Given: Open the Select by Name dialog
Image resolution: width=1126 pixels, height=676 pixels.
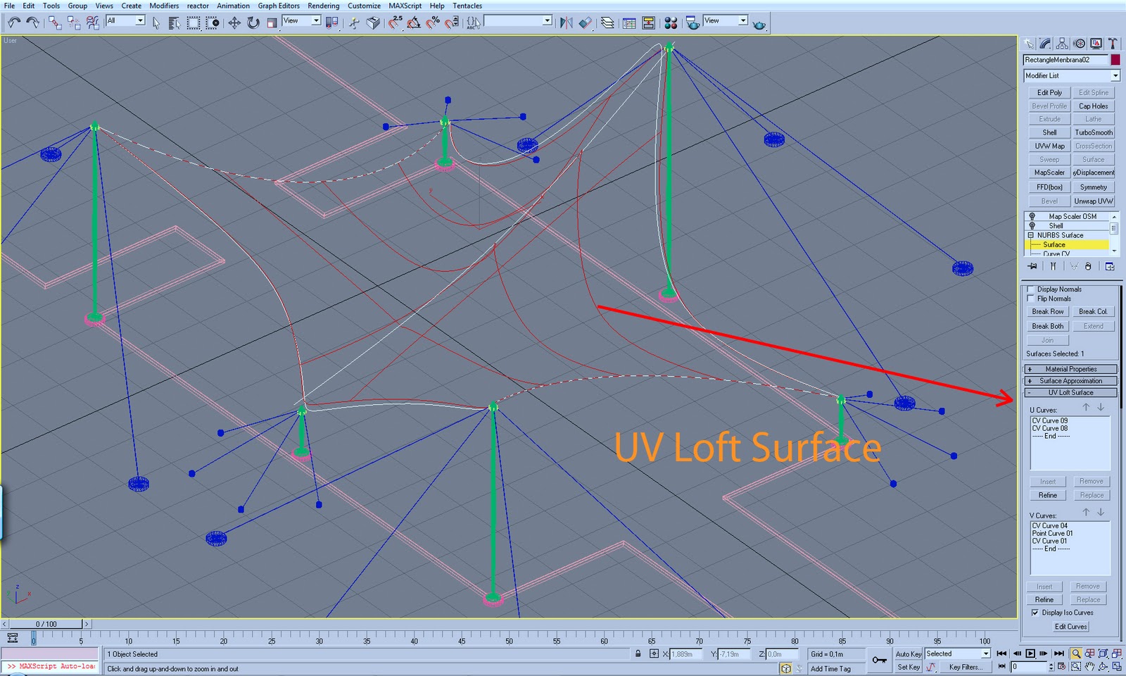Looking at the screenshot, I should click(174, 23).
